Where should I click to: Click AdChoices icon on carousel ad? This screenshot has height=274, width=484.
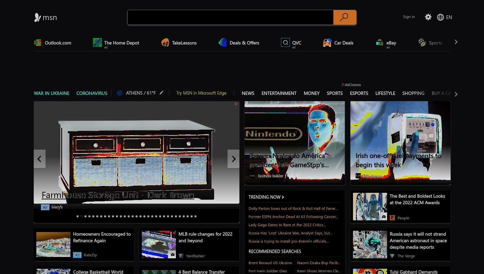236,104
